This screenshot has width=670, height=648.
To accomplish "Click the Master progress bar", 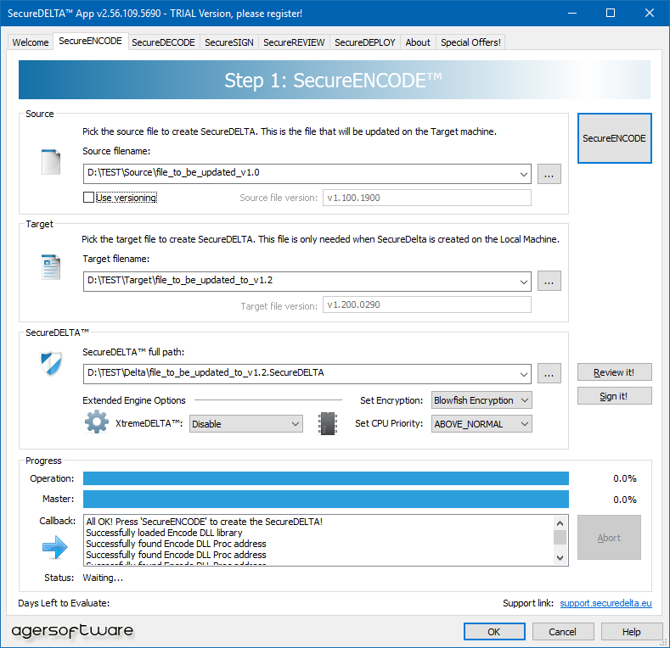I will click(326, 499).
